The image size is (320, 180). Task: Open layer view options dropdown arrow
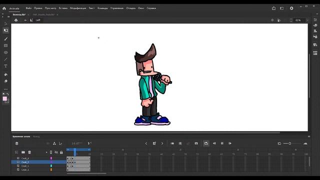pyautogui.click(x=46, y=152)
